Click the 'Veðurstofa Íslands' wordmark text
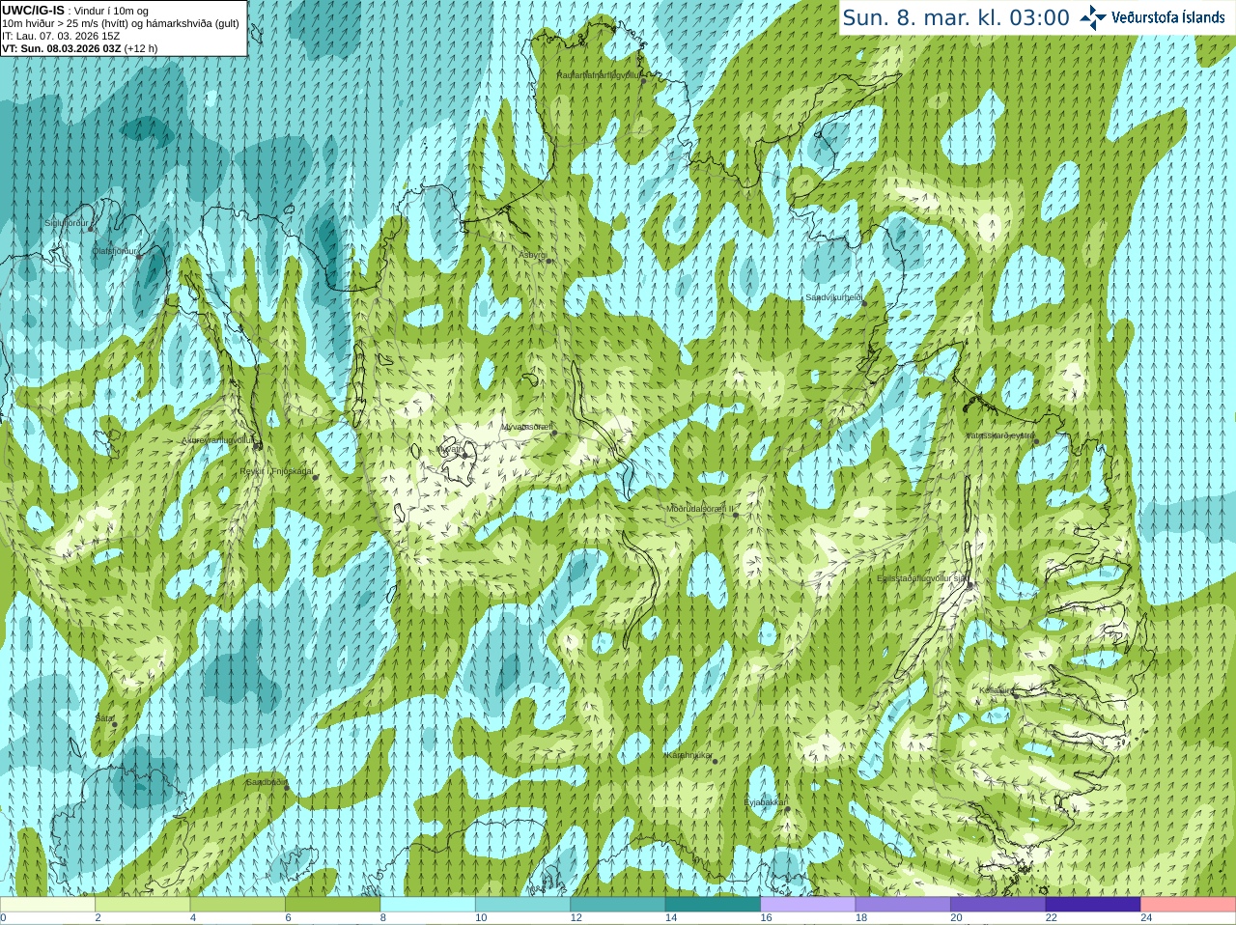The width and height of the screenshot is (1236, 925). [x=1168, y=17]
